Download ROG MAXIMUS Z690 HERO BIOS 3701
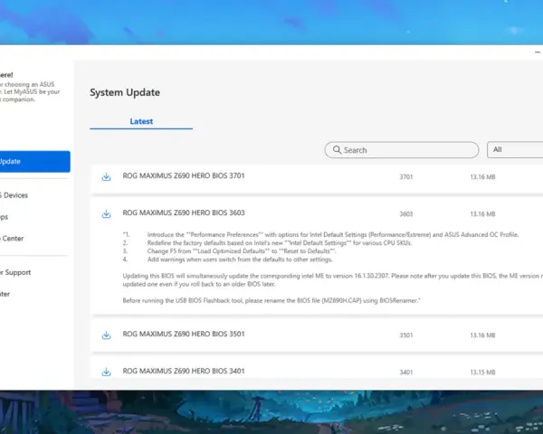This screenshot has height=434, width=543. [106, 177]
